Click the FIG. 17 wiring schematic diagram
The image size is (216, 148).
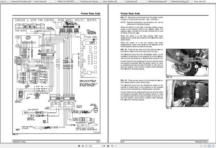[56, 76]
